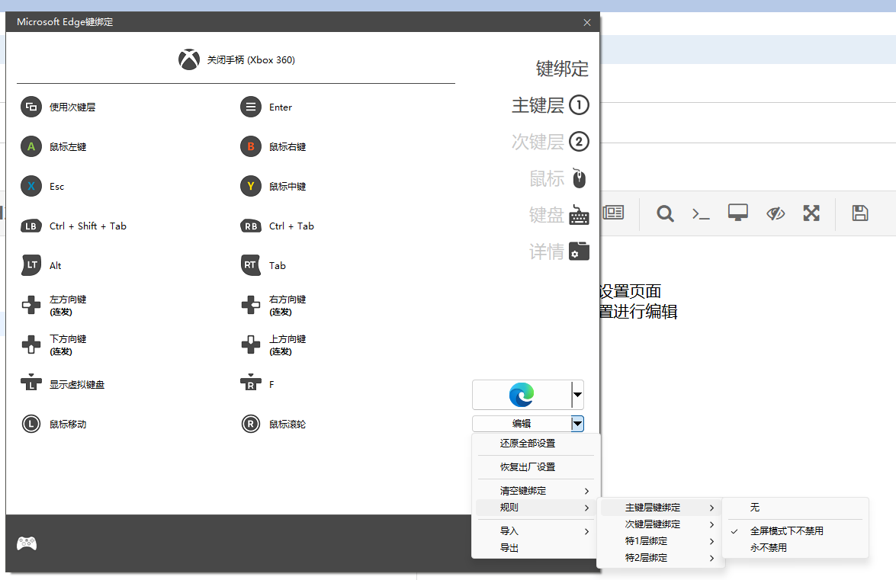Click the newspaper layout icon in background toolbar
The image size is (896, 580).
tap(613, 213)
